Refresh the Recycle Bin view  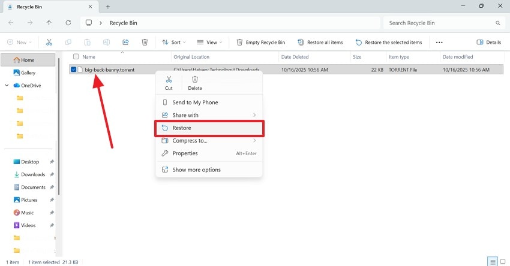tap(68, 23)
